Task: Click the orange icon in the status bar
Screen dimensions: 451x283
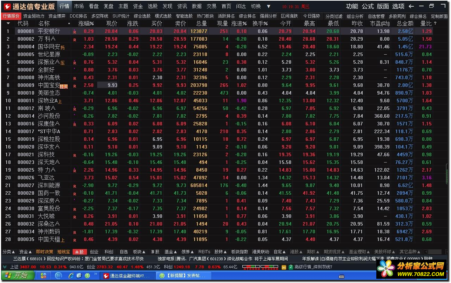Action: click(284, 267)
